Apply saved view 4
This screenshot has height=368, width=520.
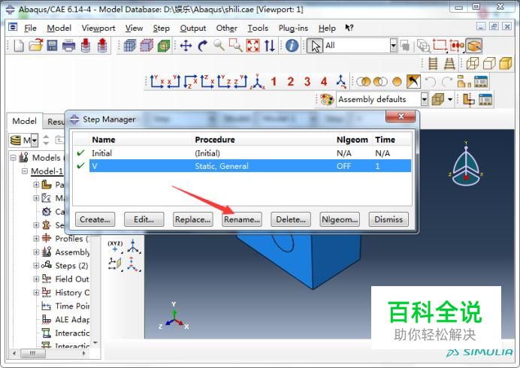click(x=325, y=82)
